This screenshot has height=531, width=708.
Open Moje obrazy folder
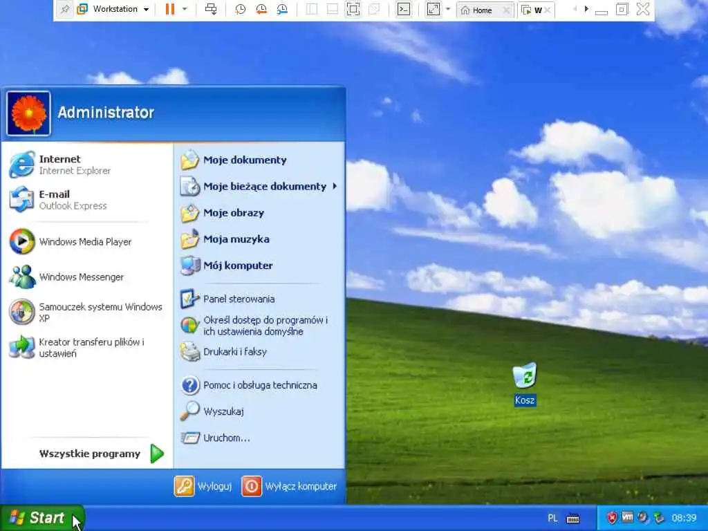pos(259,213)
